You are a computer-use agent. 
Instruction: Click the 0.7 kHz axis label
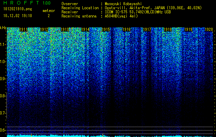[3, 113]
